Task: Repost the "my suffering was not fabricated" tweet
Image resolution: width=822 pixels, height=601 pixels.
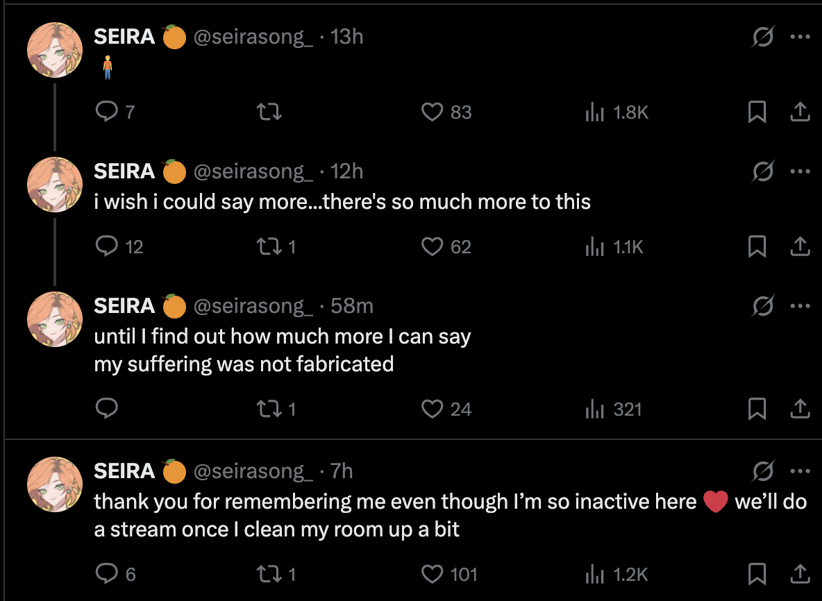Action: tap(269, 409)
